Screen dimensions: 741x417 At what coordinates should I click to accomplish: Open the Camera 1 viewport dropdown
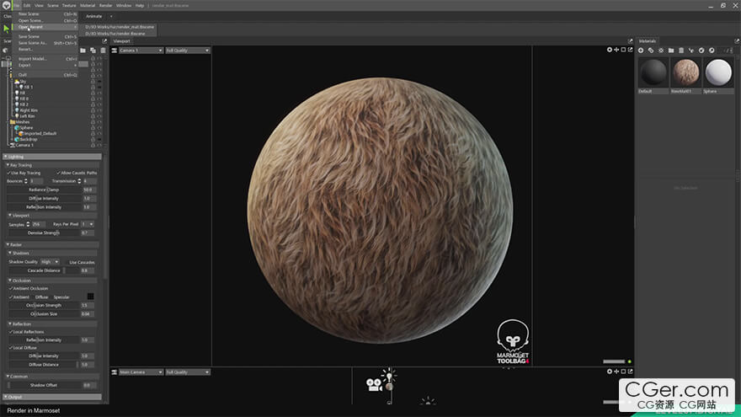[140, 51]
